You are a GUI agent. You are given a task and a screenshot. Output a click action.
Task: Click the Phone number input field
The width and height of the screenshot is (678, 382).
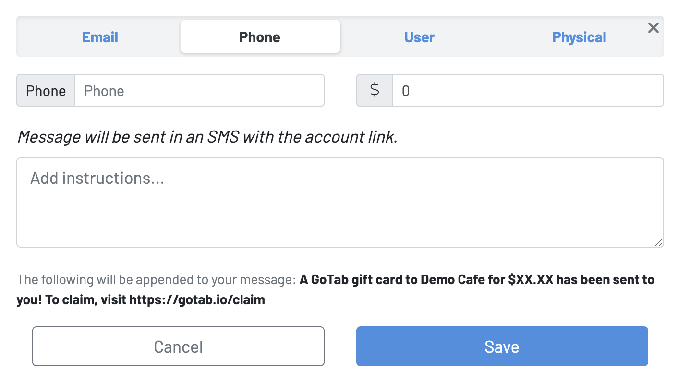(199, 91)
